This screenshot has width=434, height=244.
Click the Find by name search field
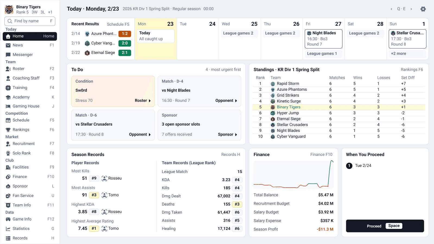click(30, 21)
